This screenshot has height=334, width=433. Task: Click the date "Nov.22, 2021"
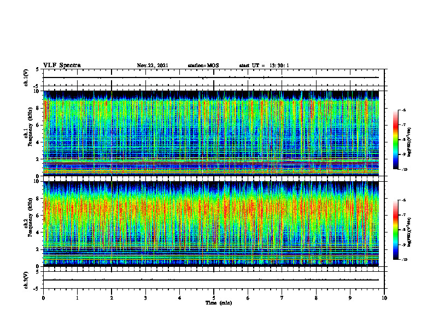coord(153,65)
